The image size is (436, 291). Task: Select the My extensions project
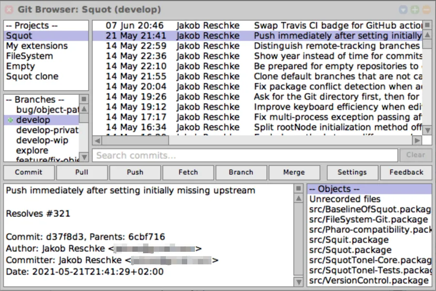pyautogui.click(x=46, y=46)
